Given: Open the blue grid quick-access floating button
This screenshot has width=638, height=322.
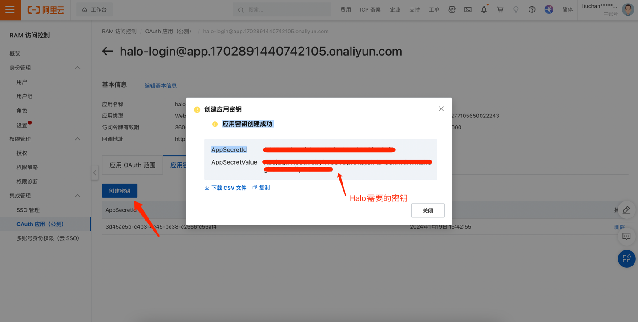Looking at the screenshot, I should 626,259.
